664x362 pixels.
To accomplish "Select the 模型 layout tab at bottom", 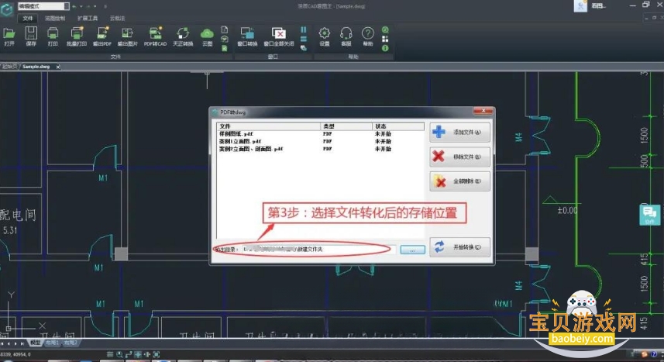I will (x=35, y=343).
